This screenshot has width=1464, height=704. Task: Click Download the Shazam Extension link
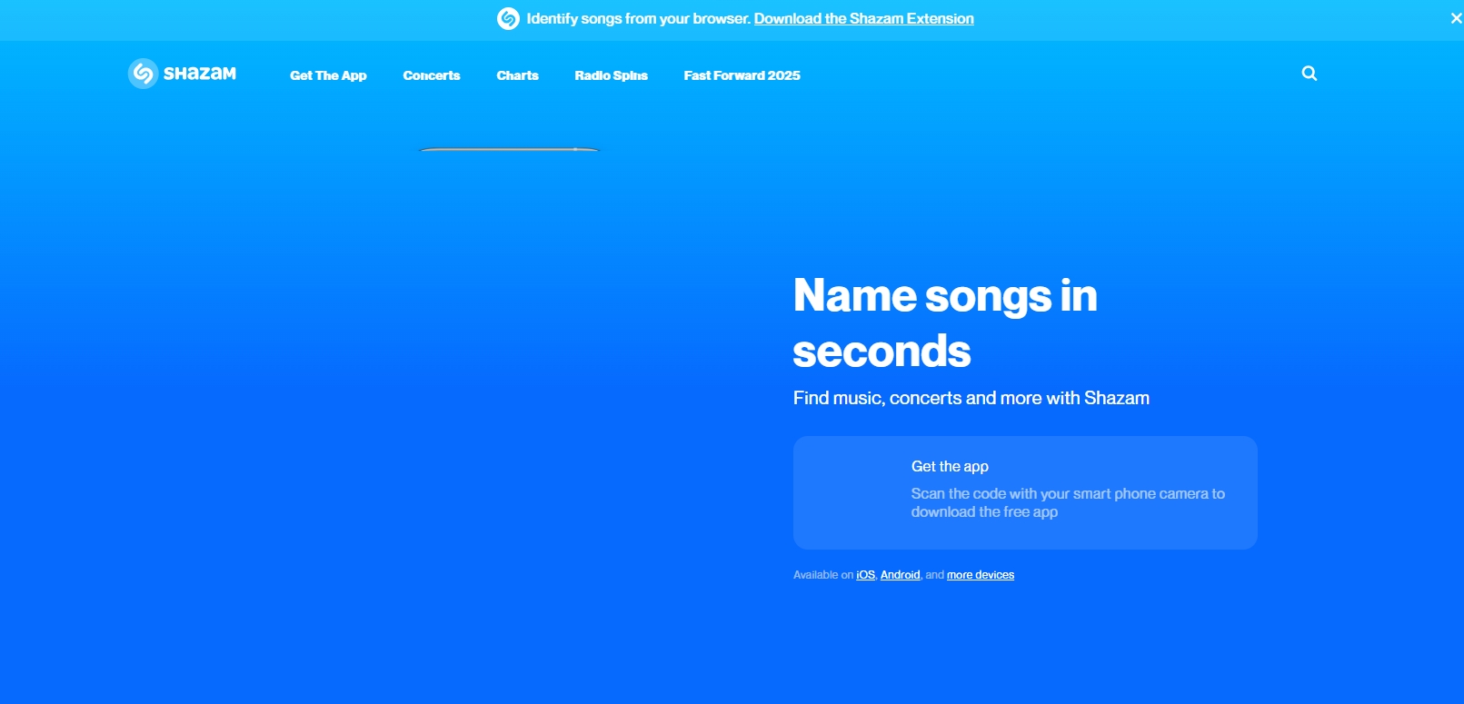click(x=863, y=18)
